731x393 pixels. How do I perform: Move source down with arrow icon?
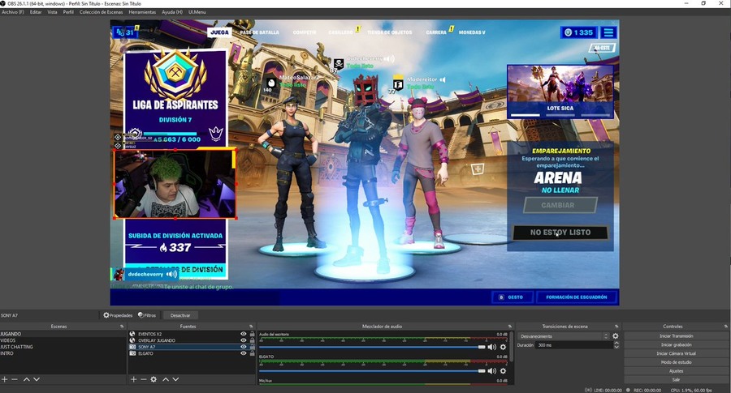[x=175, y=379]
